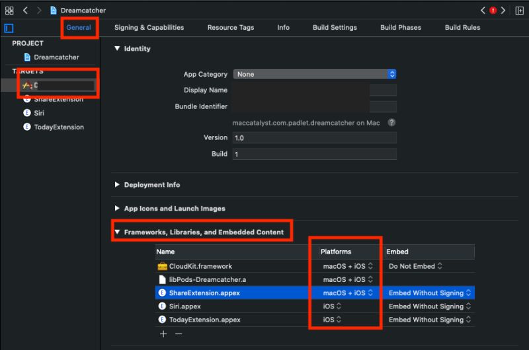Click the Dreamcatcher project document icon
Image resolution: width=529 pixels, height=350 pixels.
click(27, 57)
